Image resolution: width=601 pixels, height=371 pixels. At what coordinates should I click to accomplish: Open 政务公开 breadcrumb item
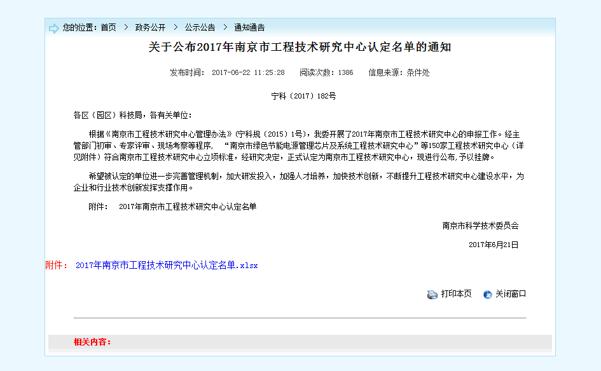coord(150,27)
